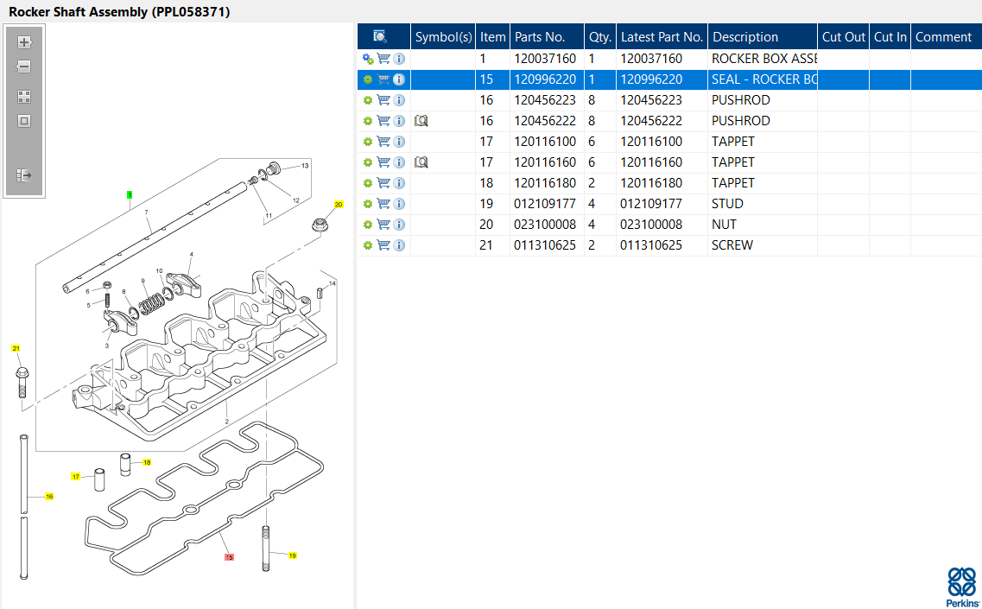Show info for STUD 012109177

point(399,204)
